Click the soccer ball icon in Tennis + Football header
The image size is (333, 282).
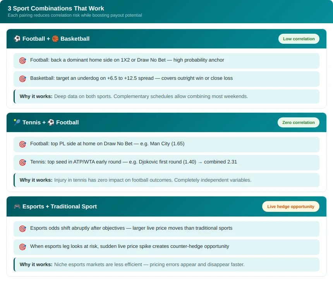(51, 122)
